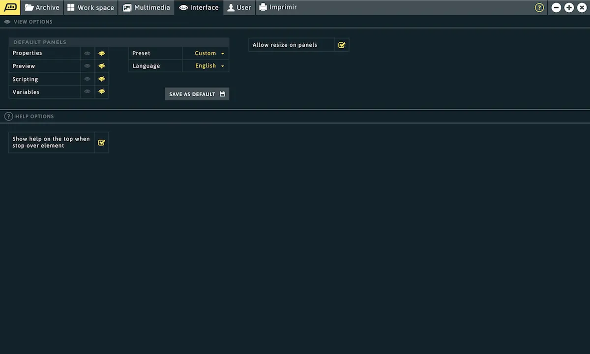Open the Work space tab
This screenshot has width=590, height=354.
click(x=90, y=7)
